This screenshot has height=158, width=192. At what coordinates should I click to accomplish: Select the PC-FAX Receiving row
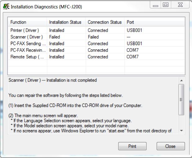coord(28,50)
